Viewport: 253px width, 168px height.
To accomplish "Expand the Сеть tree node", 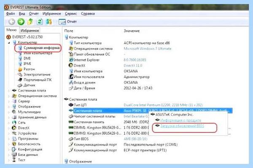I will point(9,123).
